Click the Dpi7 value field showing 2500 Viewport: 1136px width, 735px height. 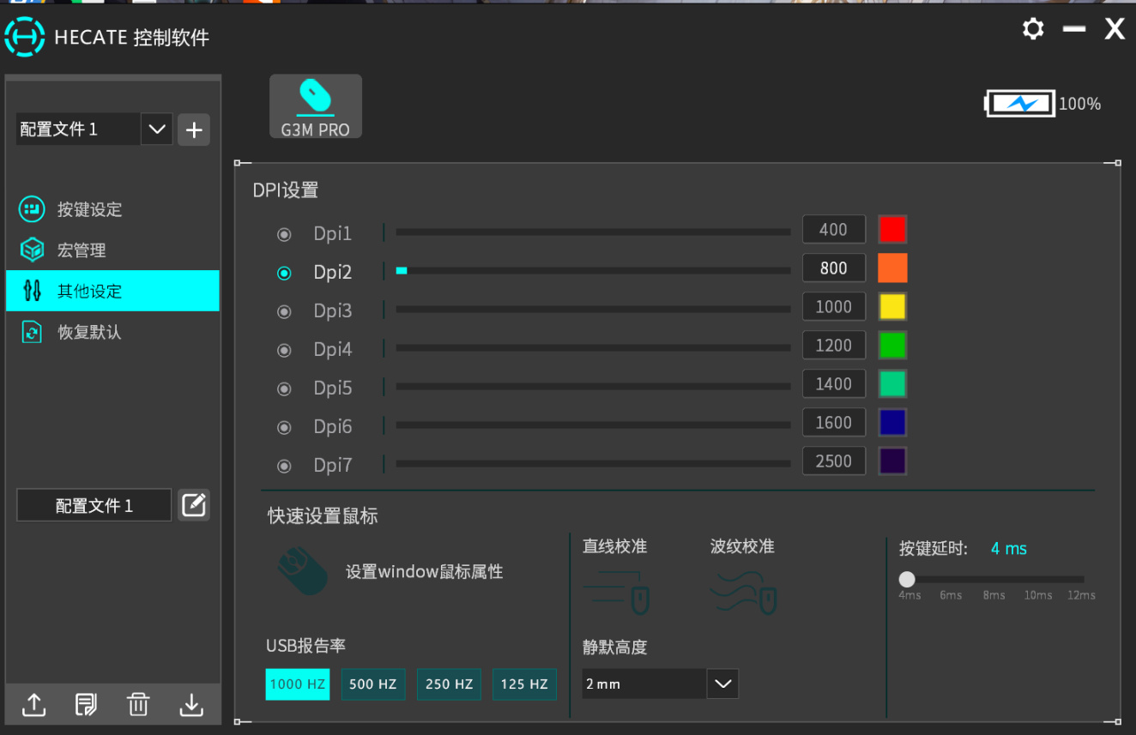[833, 461]
